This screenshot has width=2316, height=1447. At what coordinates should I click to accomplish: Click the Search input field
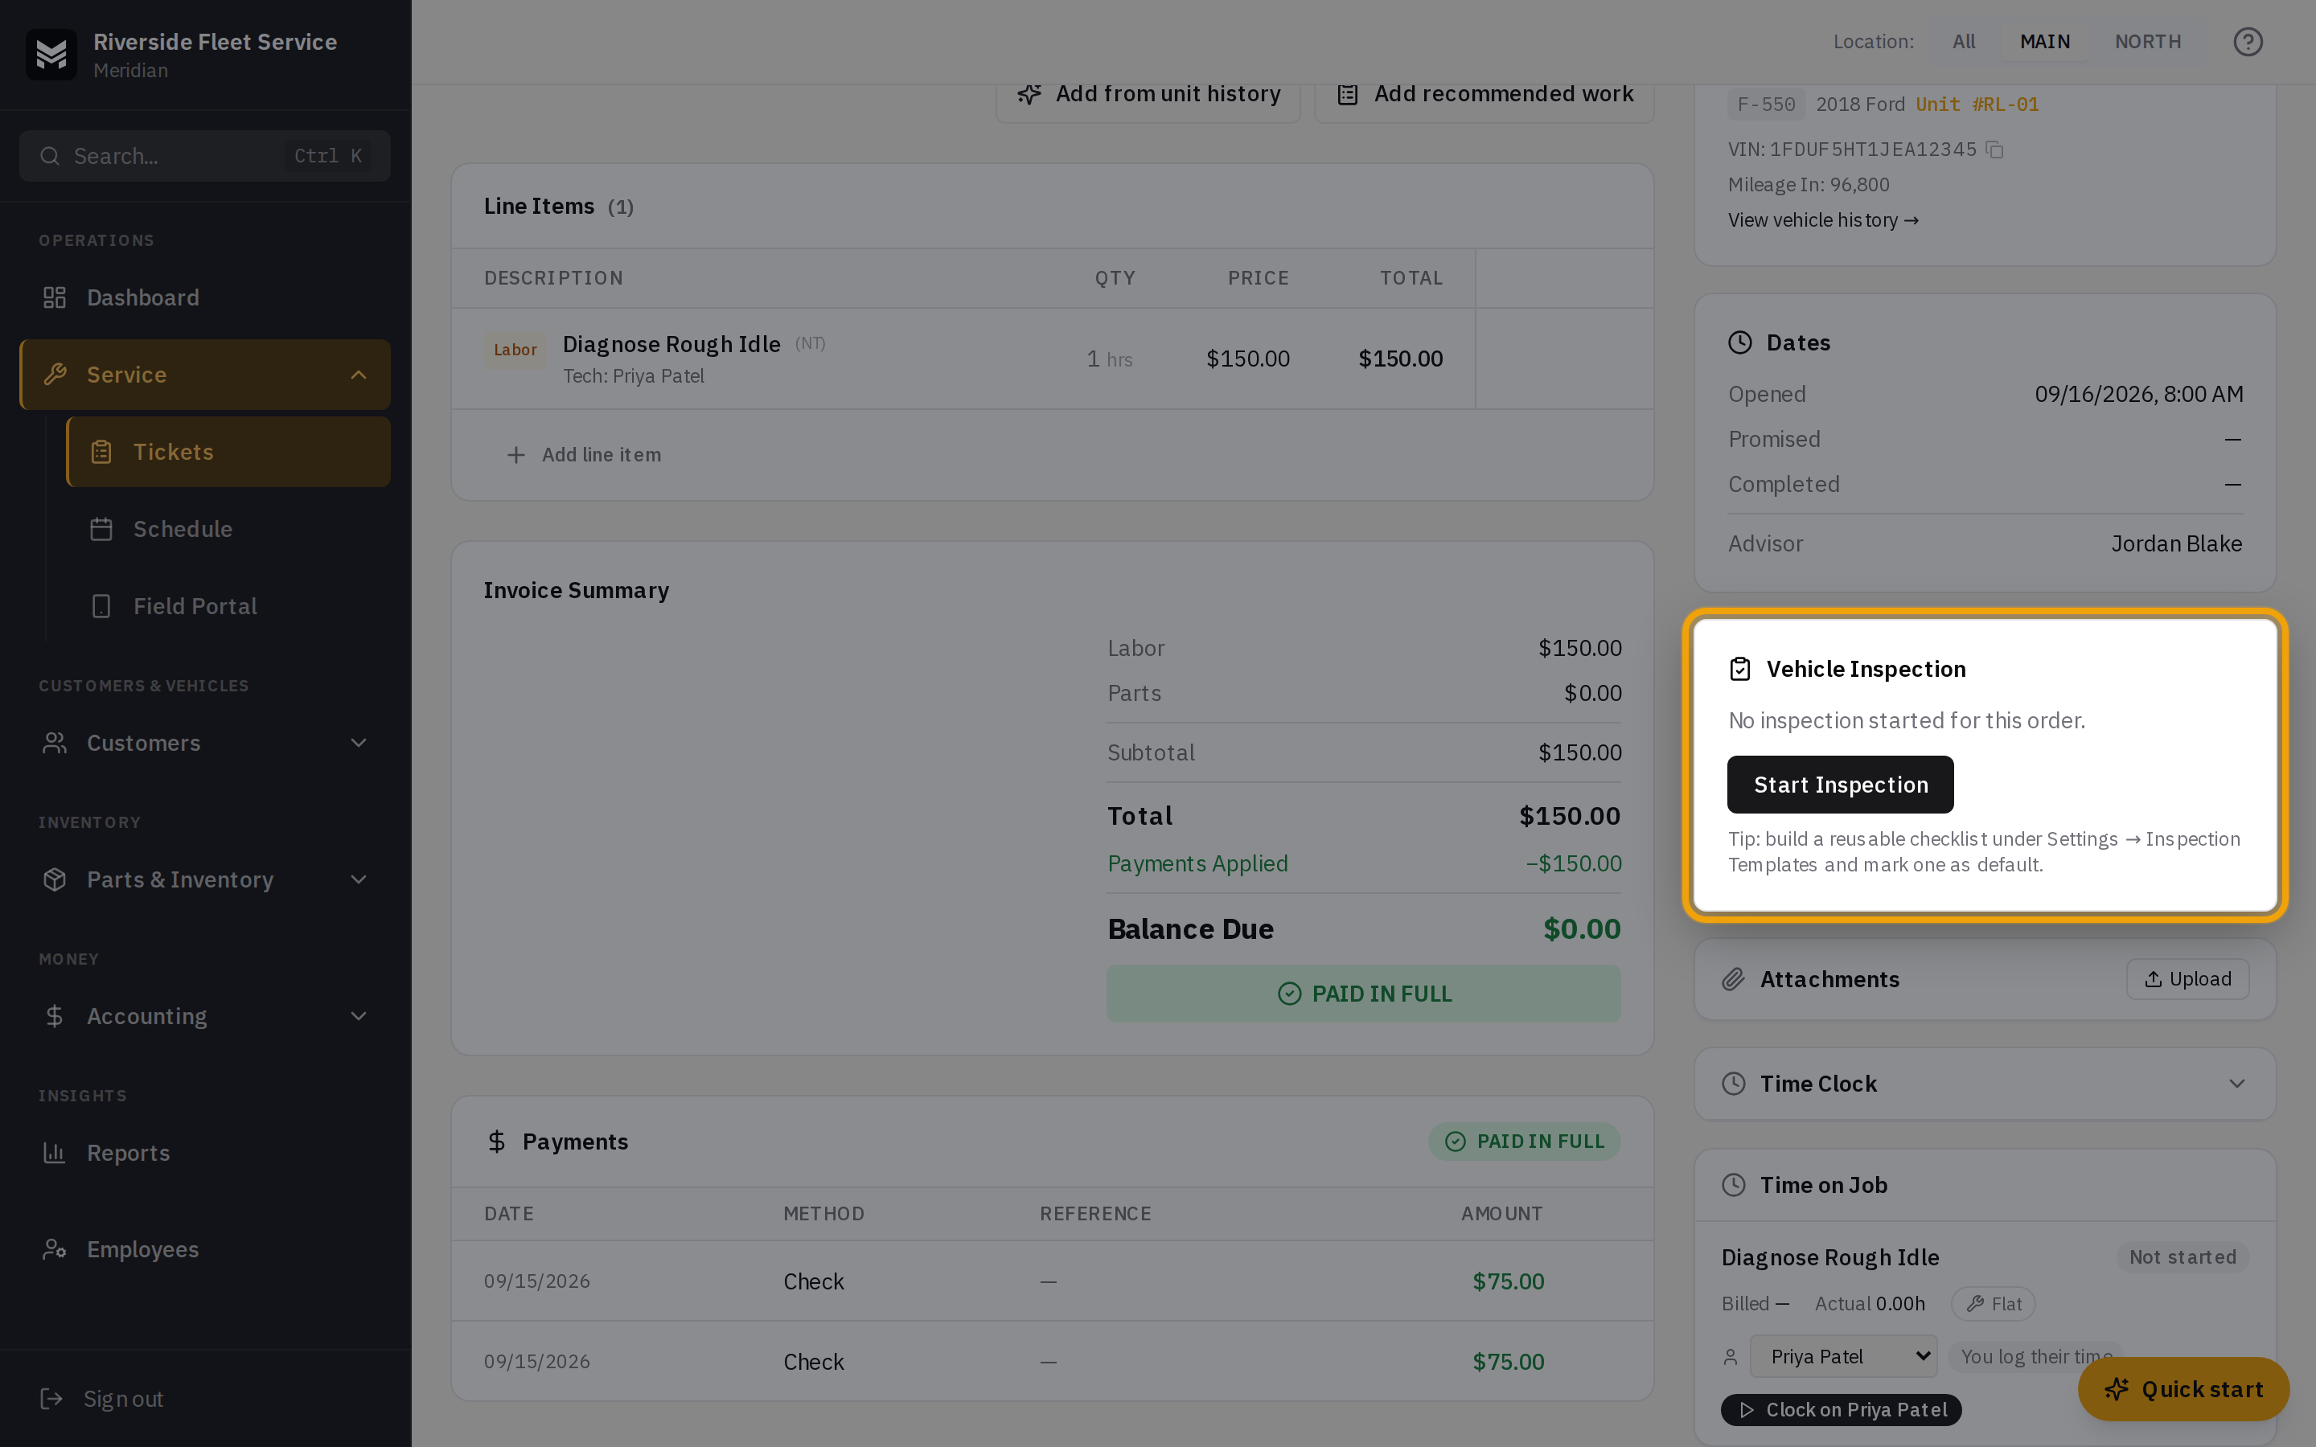click(x=205, y=156)
